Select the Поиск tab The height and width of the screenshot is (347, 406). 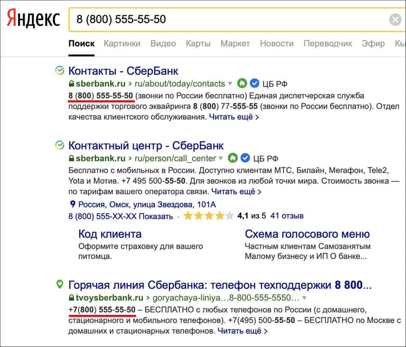(x=81, y=43)
